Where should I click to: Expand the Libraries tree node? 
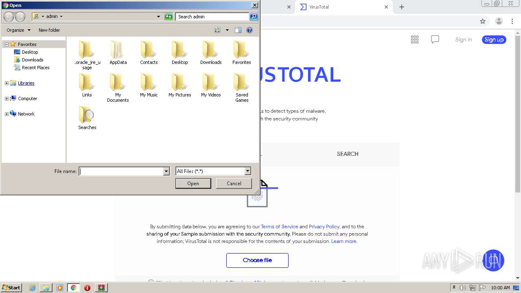[x=7, y=83]
